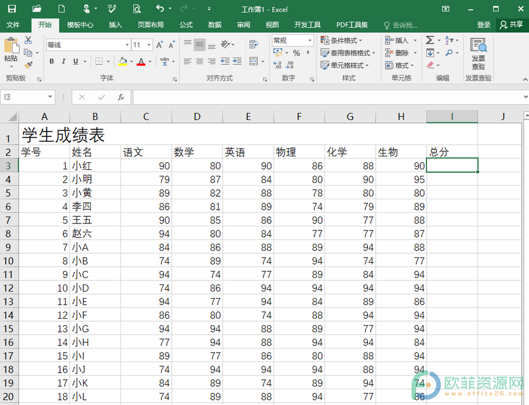
Task: Click the percent style icon
Action: [x=296, y=53]
